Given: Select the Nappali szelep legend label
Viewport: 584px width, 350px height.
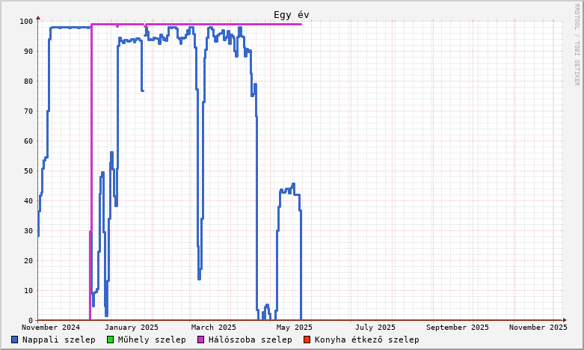Looking at the screenshot, I should point(58,340).
